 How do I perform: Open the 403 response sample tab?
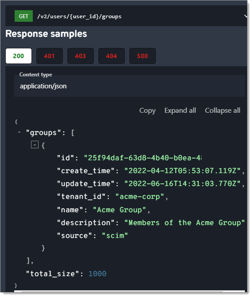pyautogui.click(x=81, y=56)
